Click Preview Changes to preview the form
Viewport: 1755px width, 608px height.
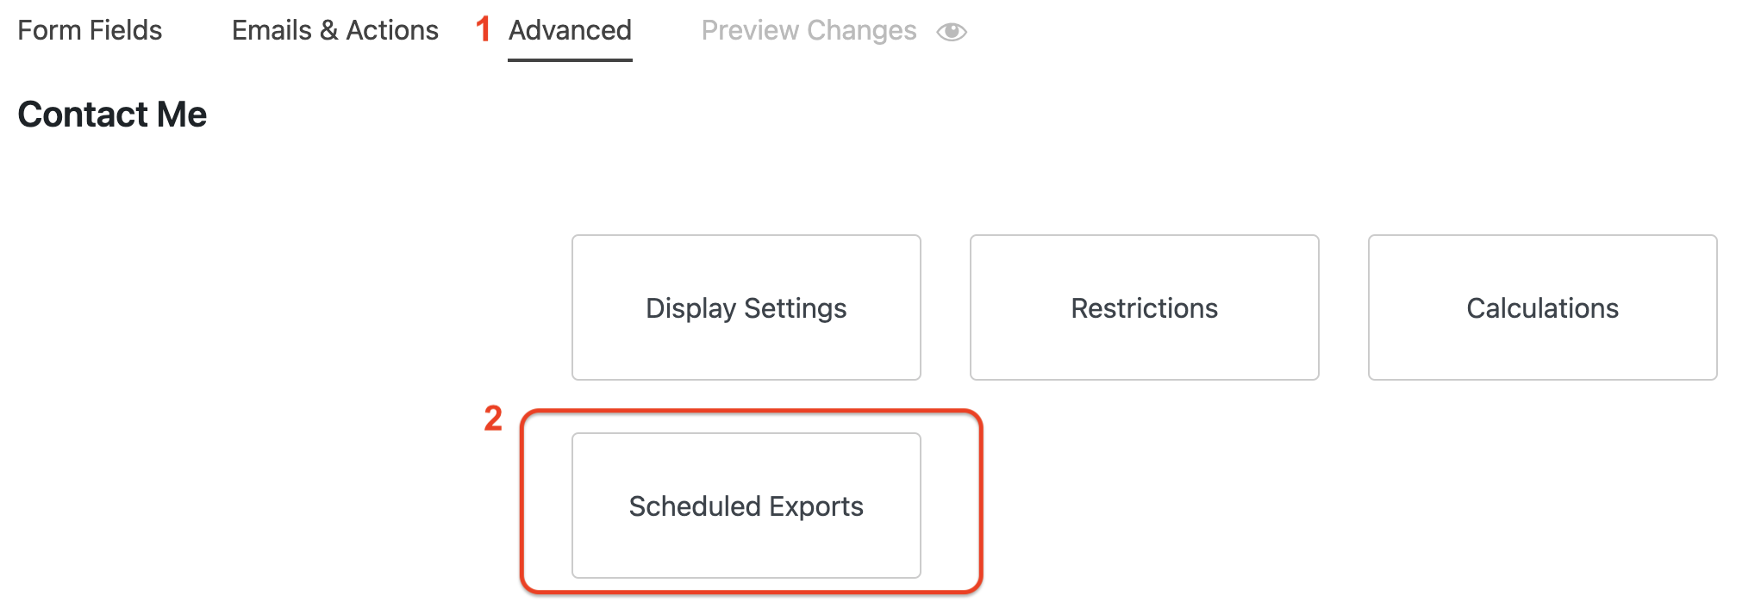[x=809, y=31]
